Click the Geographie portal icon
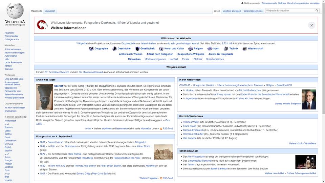Viewport: 325px width, 183px height. coord(91,49)
